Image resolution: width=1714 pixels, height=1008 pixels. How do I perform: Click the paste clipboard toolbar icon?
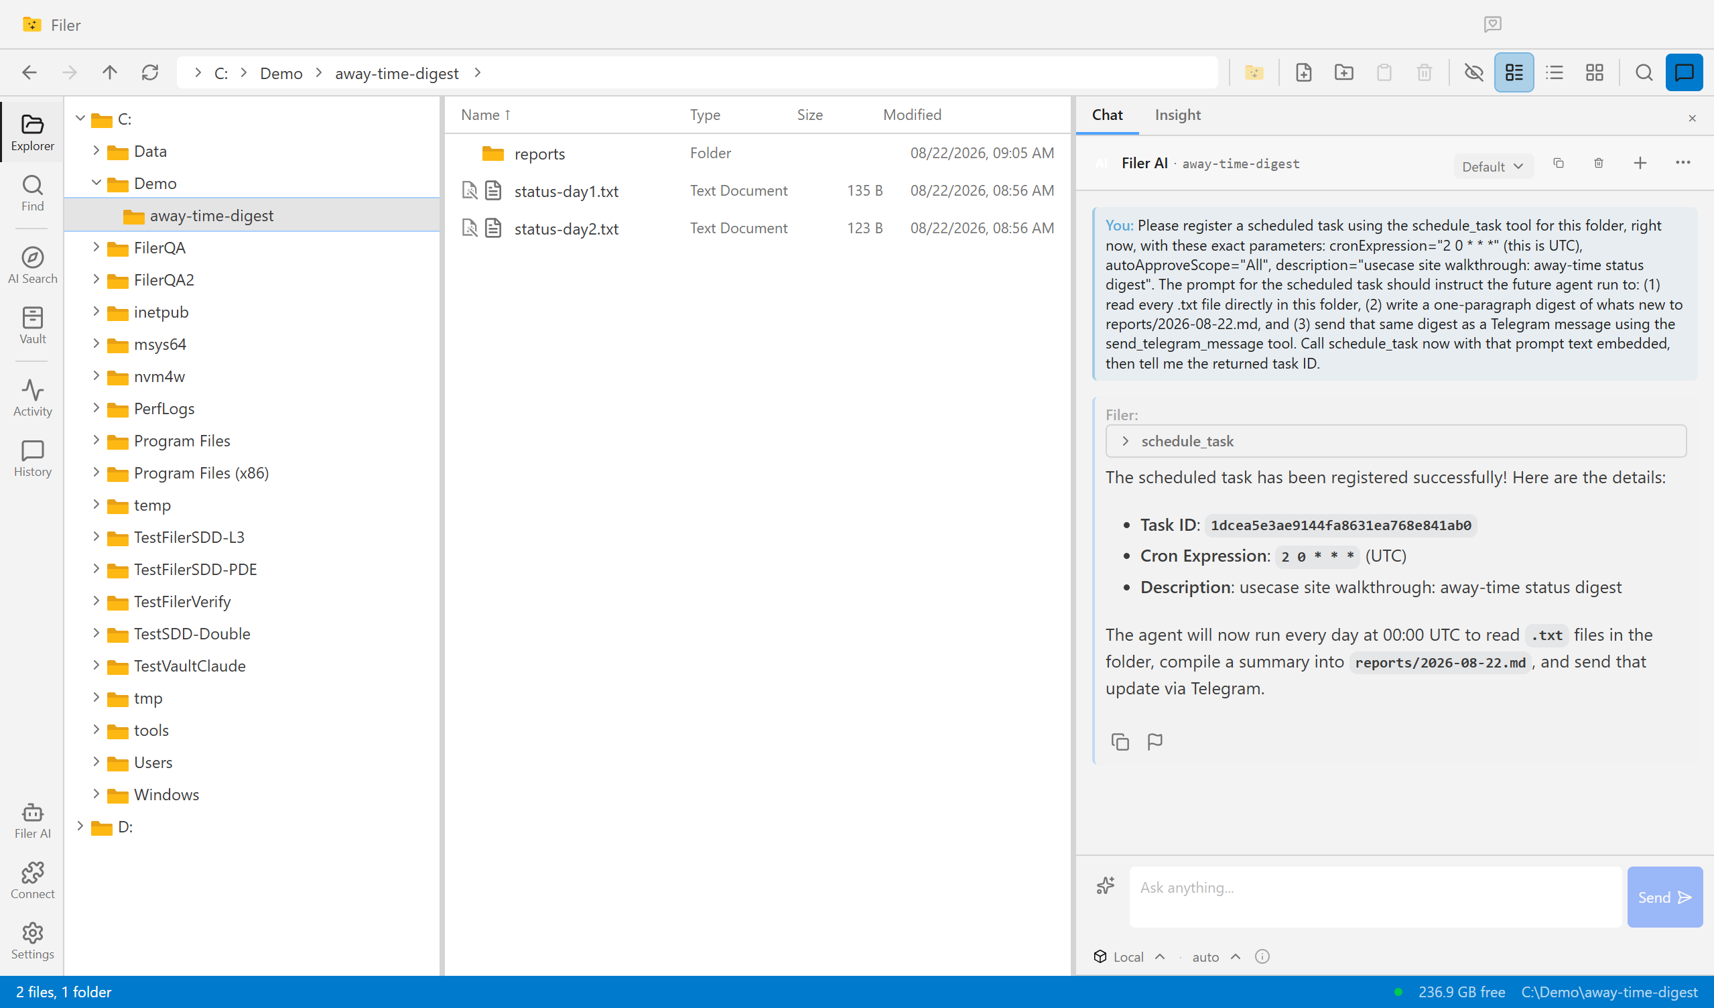coord(1384,73)
